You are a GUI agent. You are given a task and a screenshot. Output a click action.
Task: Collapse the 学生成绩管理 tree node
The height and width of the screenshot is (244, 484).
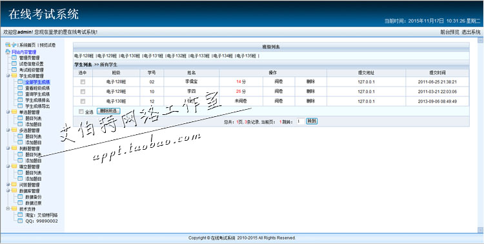8,76
